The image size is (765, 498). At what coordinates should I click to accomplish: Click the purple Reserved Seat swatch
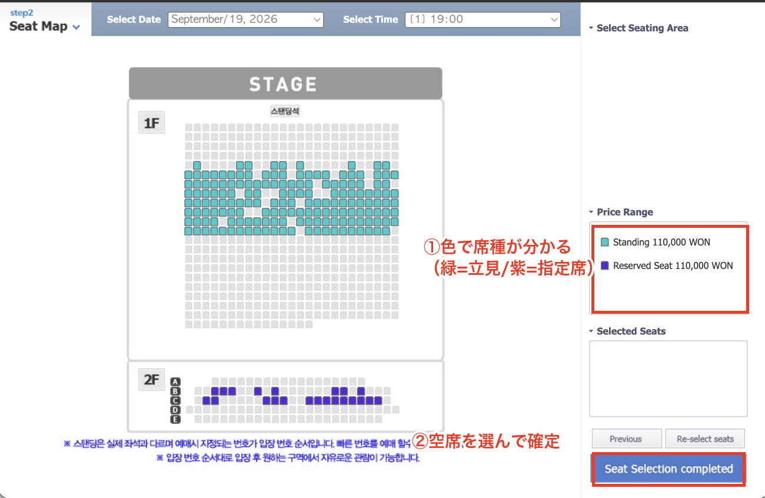click(605, 265)
